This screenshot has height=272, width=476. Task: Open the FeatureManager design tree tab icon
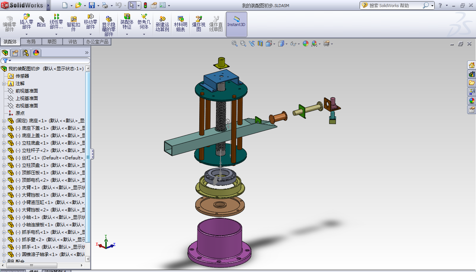point(5,53)
